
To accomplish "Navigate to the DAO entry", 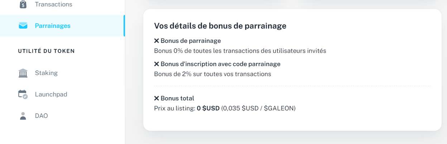I will [41, 116].
